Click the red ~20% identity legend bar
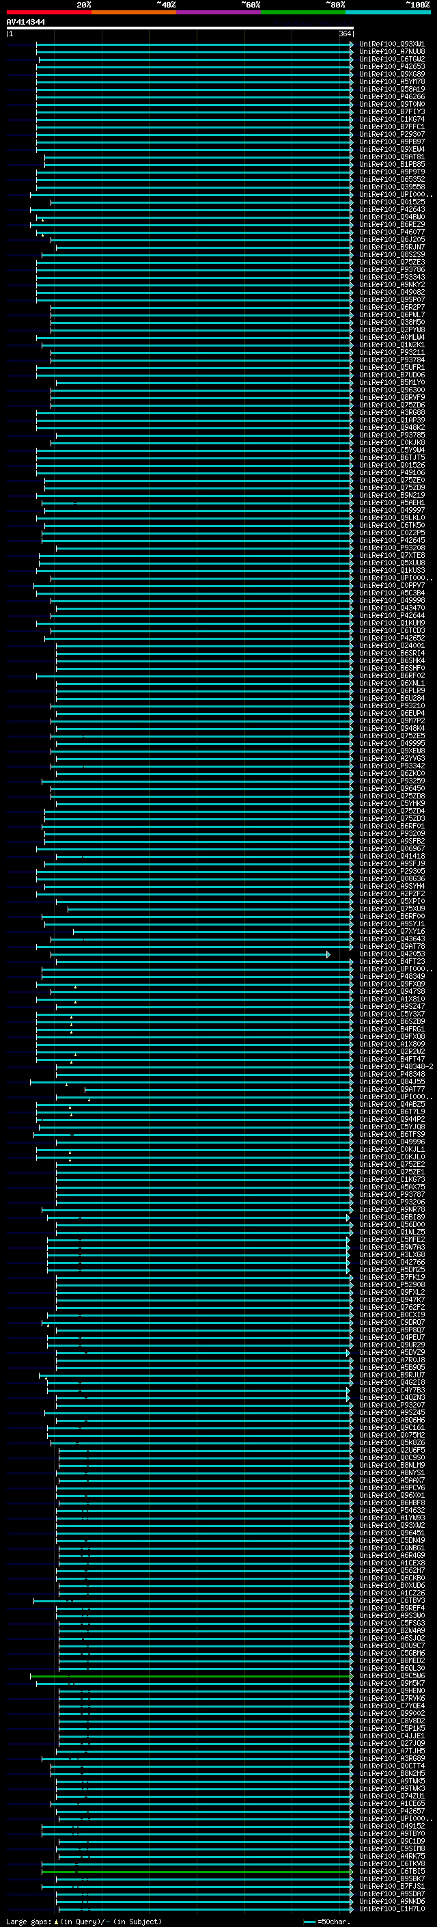 pos(48,12)
